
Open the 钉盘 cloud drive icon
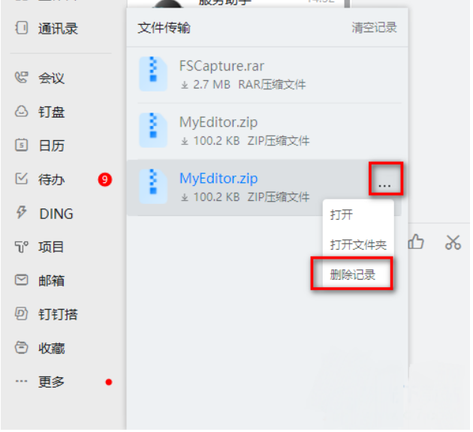pyautogui.click(x=21, y=112)
